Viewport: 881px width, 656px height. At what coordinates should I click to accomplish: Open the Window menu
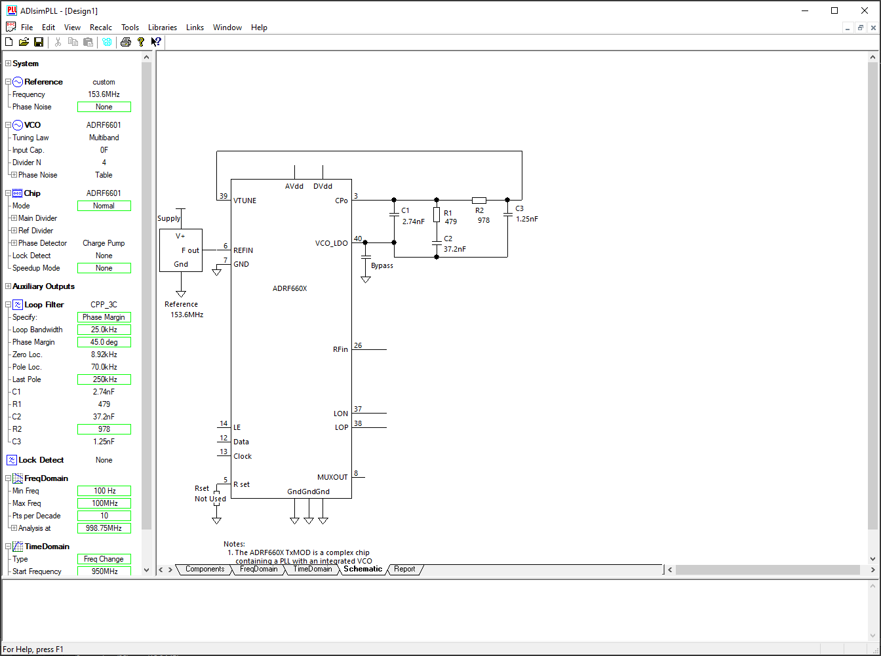point(227,28)
